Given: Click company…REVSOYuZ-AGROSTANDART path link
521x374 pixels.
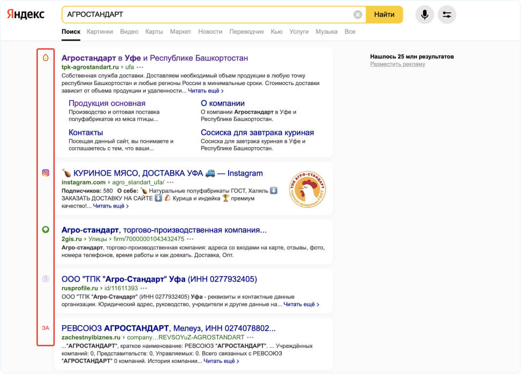Looking at the screenshot, I should tap(186, 338).
